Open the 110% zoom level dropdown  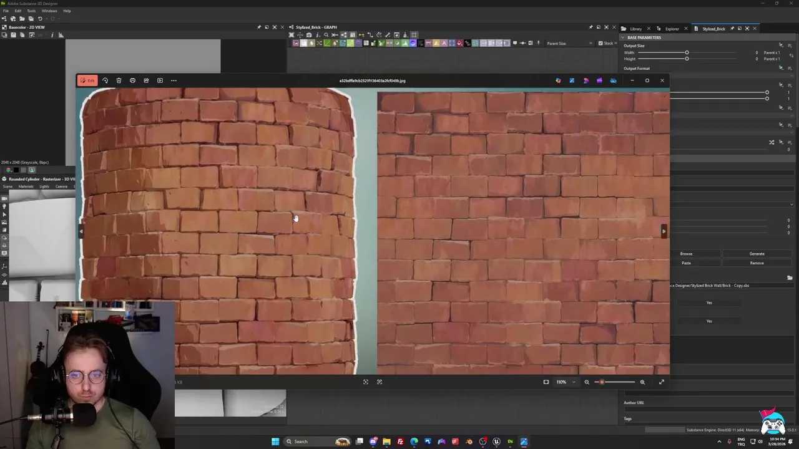coord(566,382)
